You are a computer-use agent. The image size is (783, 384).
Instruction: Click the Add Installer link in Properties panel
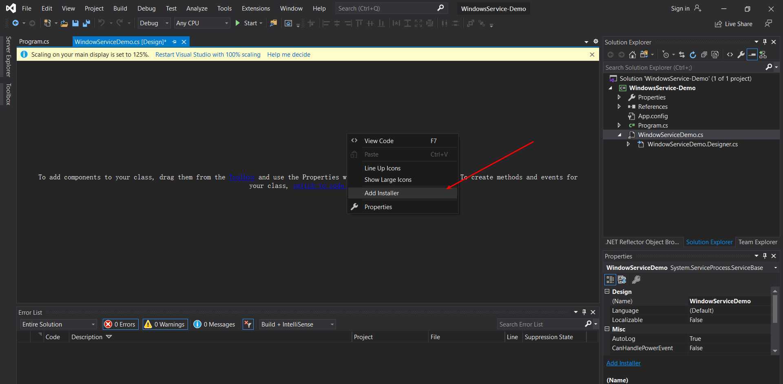point(623,363)
